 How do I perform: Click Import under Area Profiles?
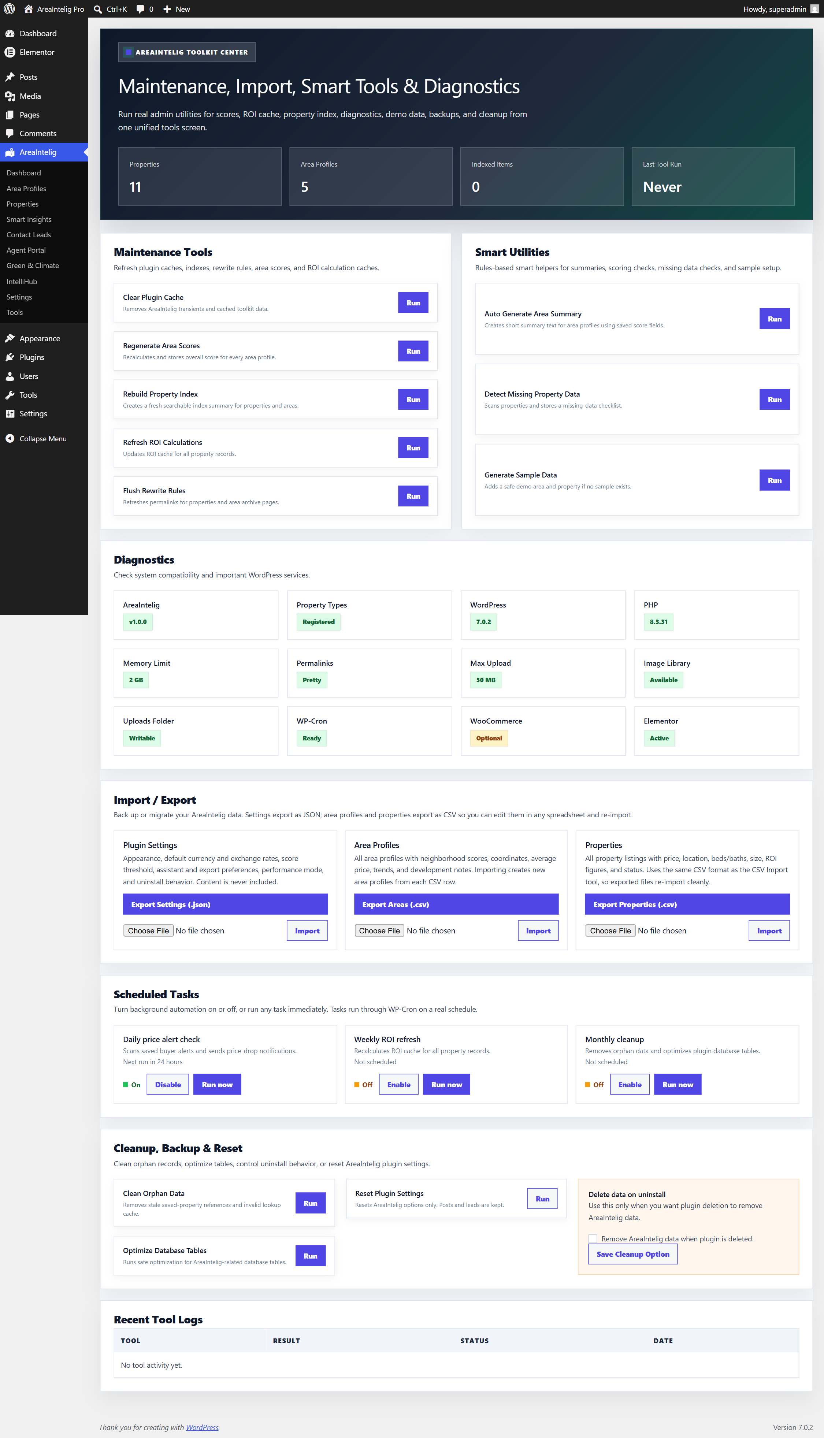538,930
